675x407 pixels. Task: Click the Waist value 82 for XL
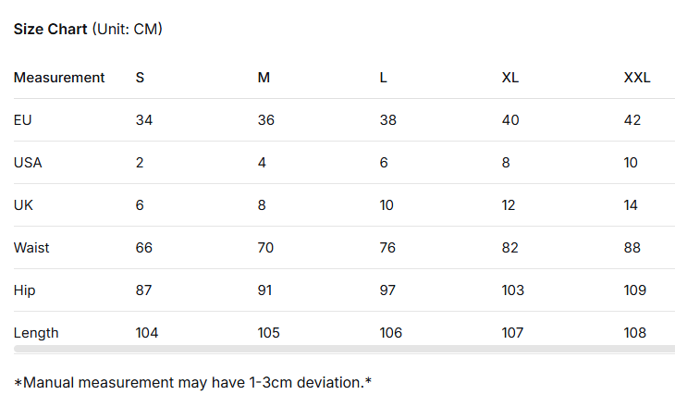(510, 248)
